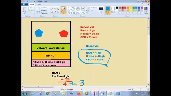The image size is (171, 96).
Task: Open the Paint file menu button
Action: (x=25, y=4)
